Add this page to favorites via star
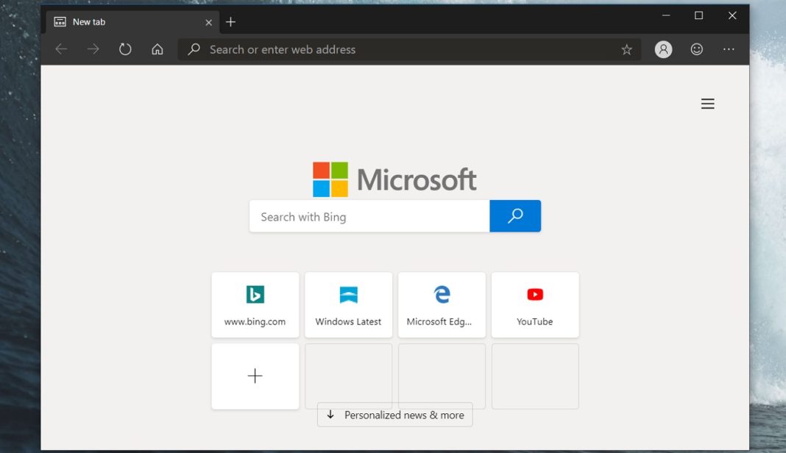The image size is (786, 453). click(626, 49)
